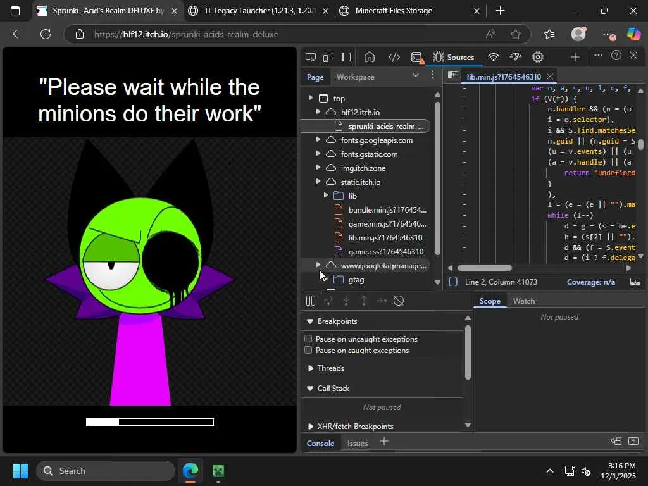The height and width of the screenshot is (486, 648).
Task: Switch to the Watch tab
Action: 523,301
